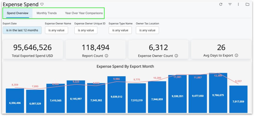Click the line data label 11,887

tap(198, 77)
